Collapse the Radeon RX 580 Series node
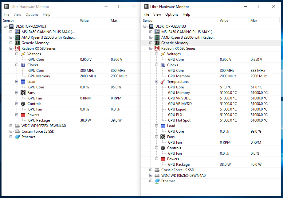Viewport: 283px width, 198px height. click(10, 48)
